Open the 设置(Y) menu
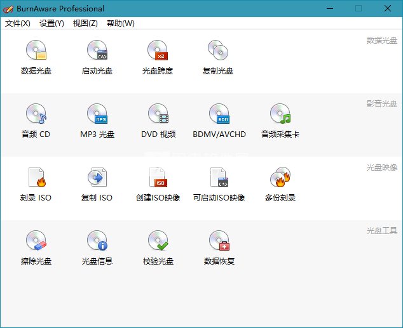The height and width of the screenshot is (328, 403). pyautogui.click(x=51, y=23)
